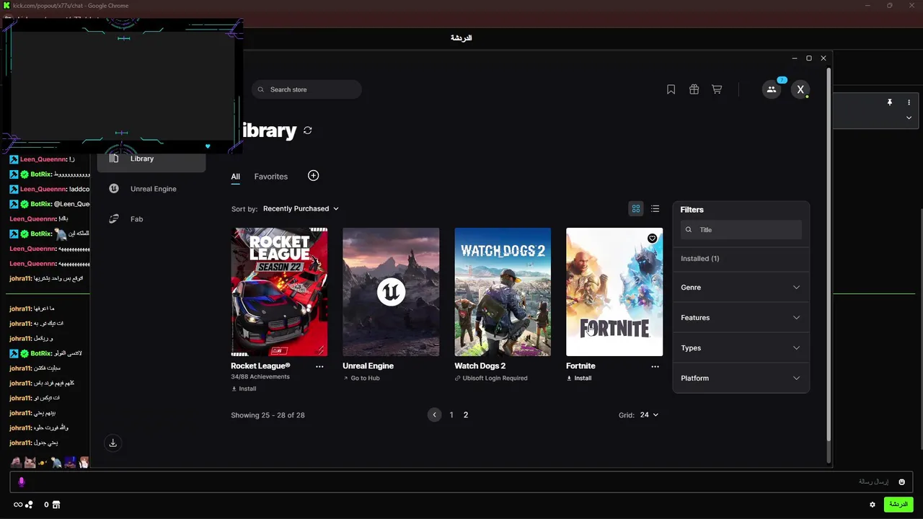923x519 pixels.
Task: Click the Rocket League® title
Action: coord(260,366)
